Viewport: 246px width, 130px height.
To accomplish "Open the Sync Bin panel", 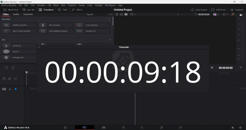I will click(28, 10).
